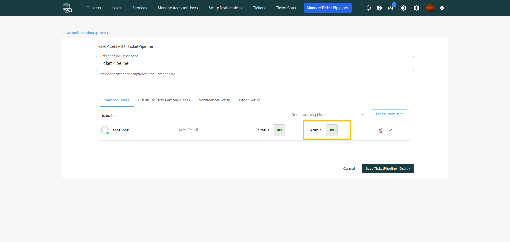Open the Add Existing User dropdown
The height and width of the screenshot is (242, 510).
(x=328, y=114)
